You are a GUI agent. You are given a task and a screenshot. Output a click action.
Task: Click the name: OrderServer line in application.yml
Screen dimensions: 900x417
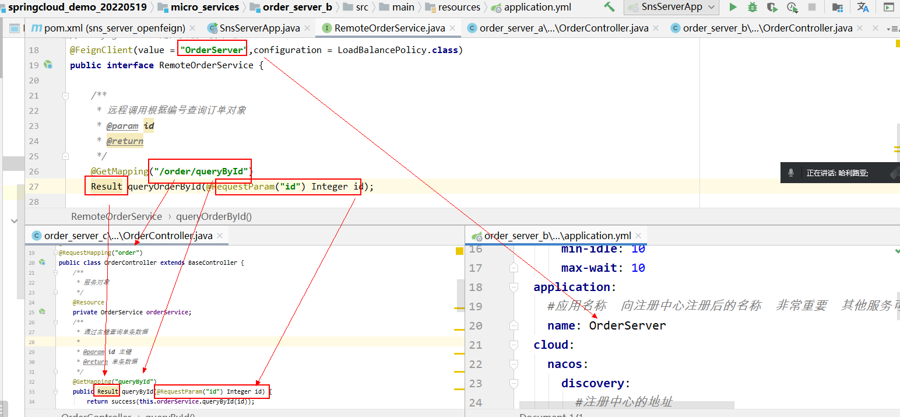point(606,325)
